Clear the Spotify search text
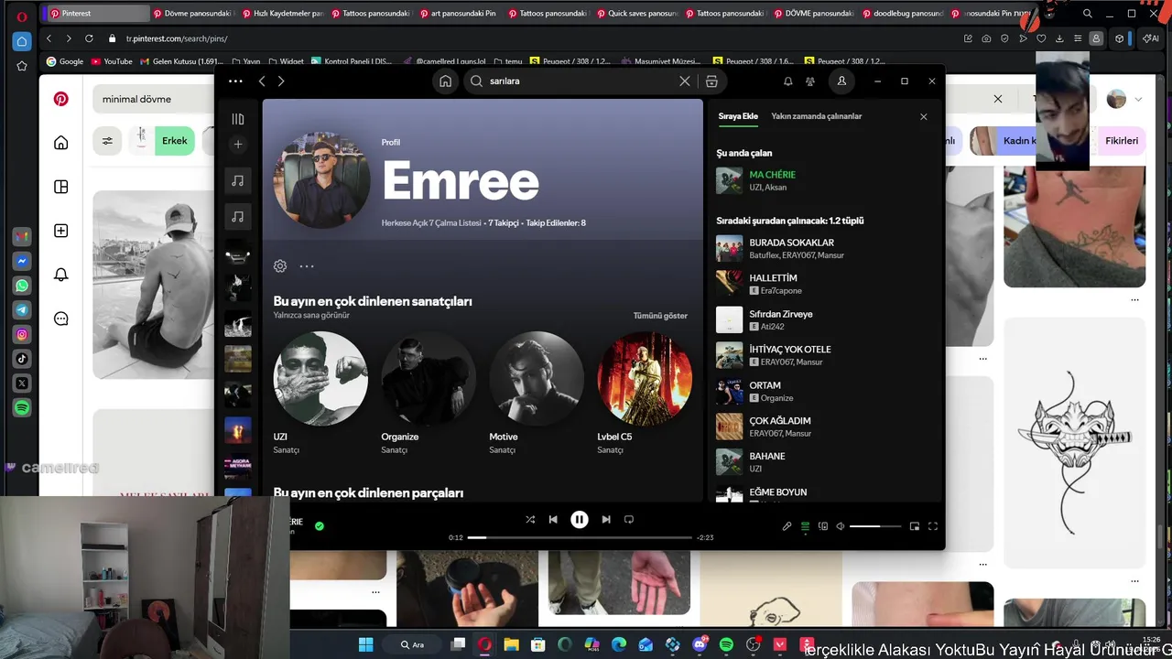 684,81
